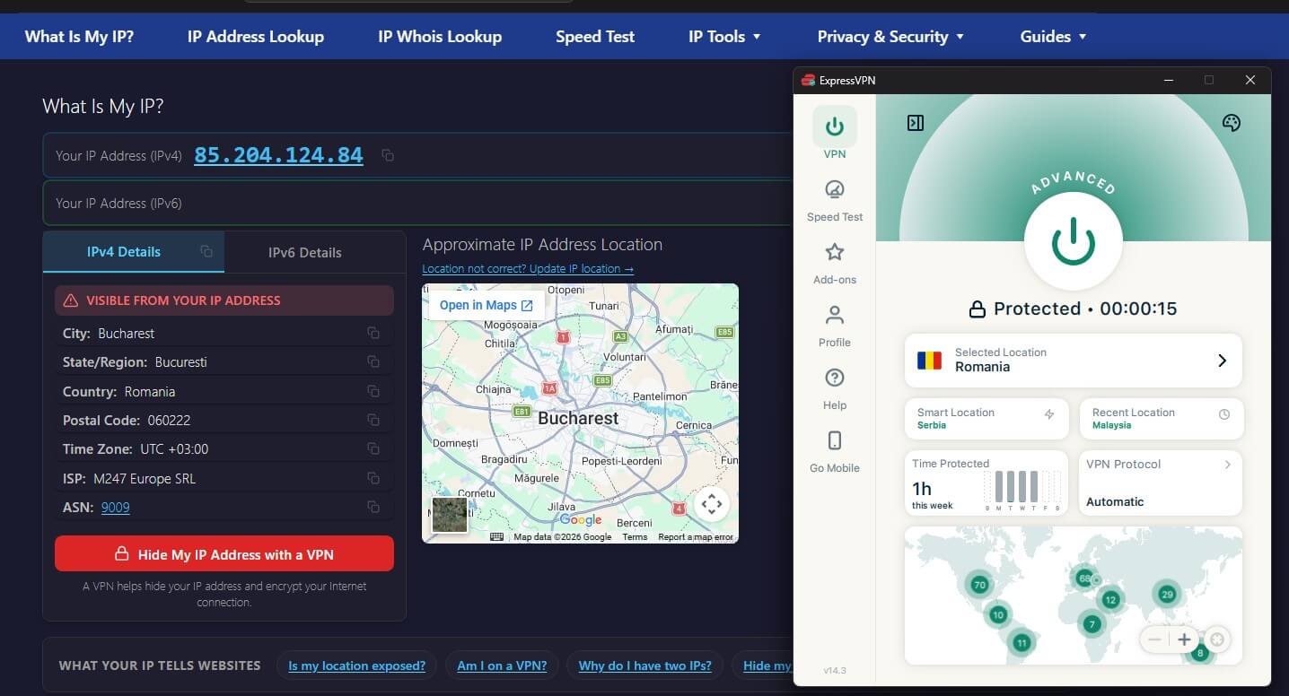Zoom out on the ExpressVPN world map
The width and height of the screenshot is (1289, 696).
coord(1155,639)
